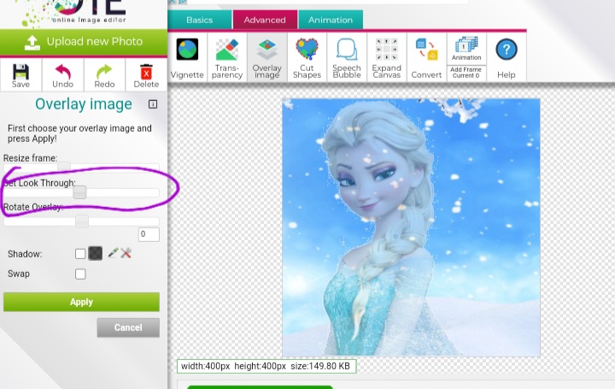
Task: Open the Expand Canvas tool
Action: click(x=386, y=56)
